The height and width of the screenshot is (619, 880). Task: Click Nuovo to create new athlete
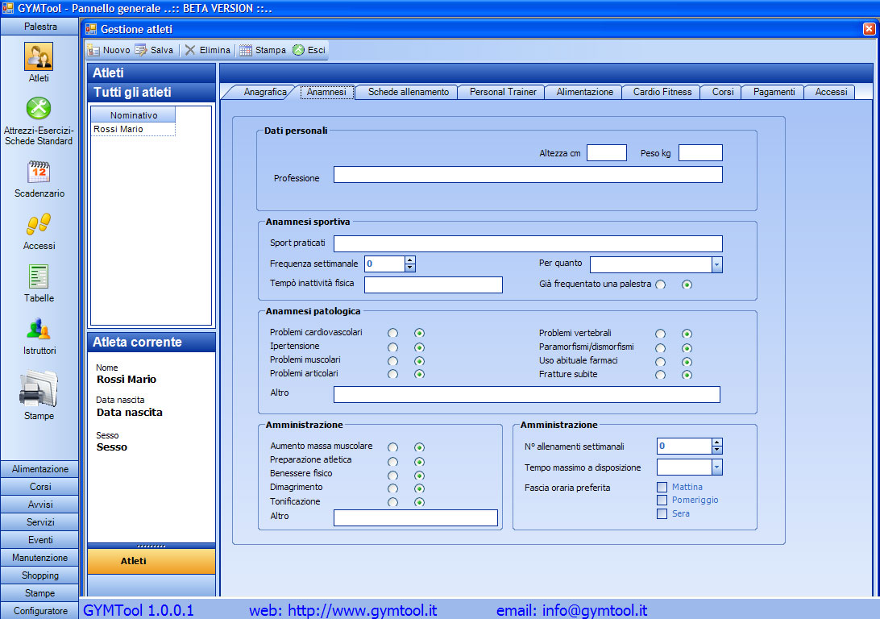tap(109, 50)
